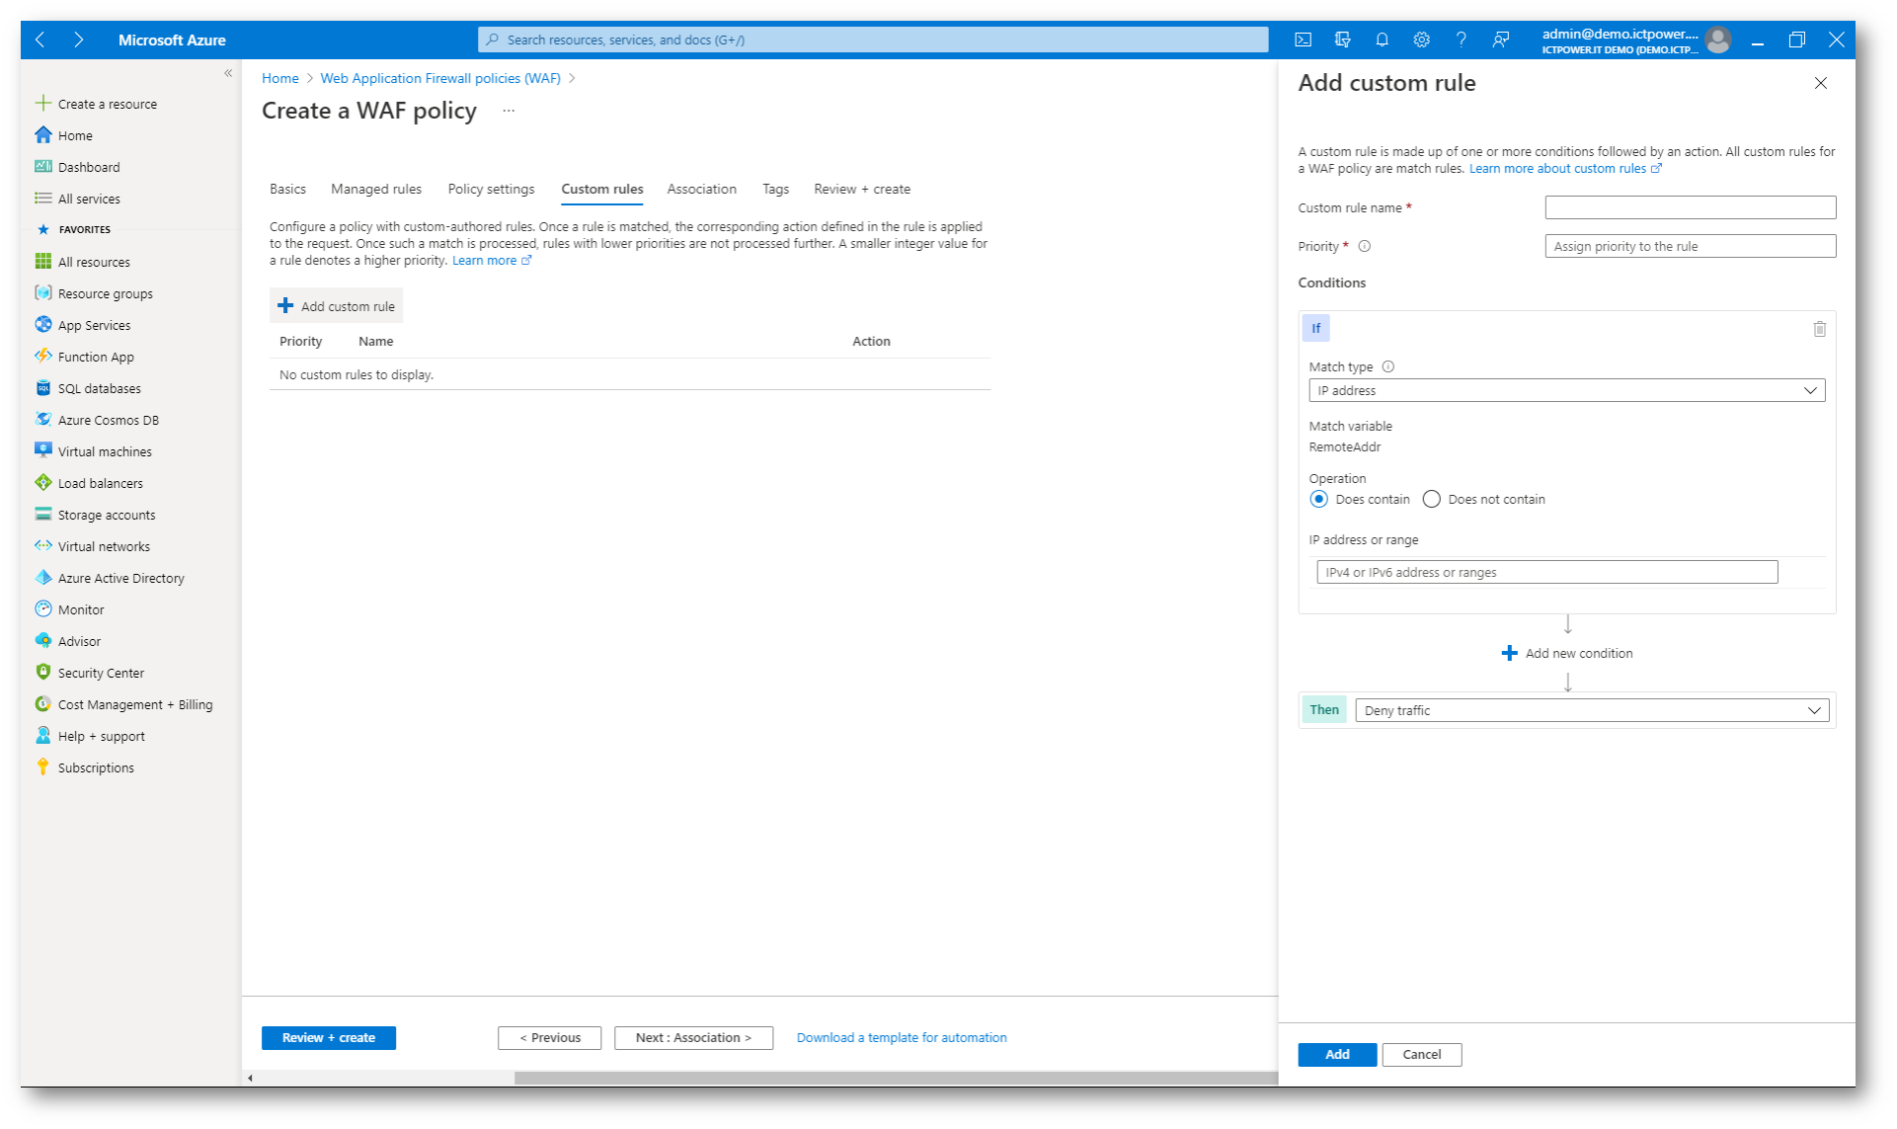Switch to the Policy settings tab
The image size is (1897, 1129).
pyautogui.click(x=491, y=189)
